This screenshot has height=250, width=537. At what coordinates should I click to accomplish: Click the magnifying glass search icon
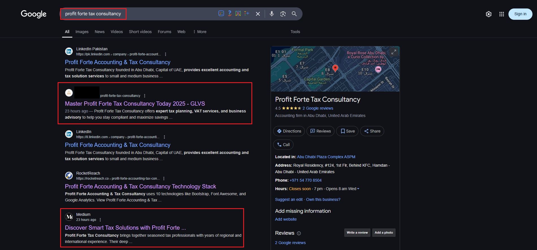coord(294,14)
